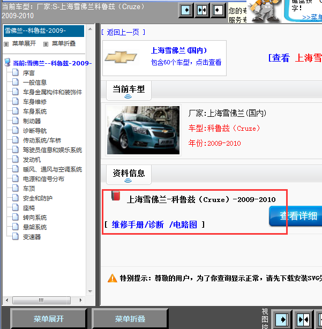The width and height of the screenshot is (322, 329).
Task: Click top toolbar right-arrow view button
Action: click(x=186, y=10)
